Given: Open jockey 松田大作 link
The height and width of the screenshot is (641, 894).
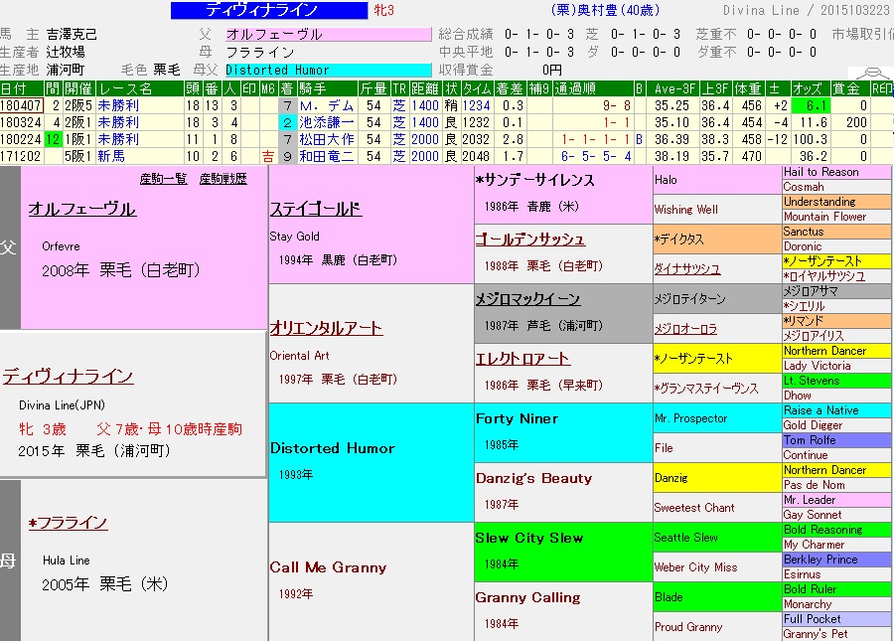Looking at the screenshot, I should [327, 139].
